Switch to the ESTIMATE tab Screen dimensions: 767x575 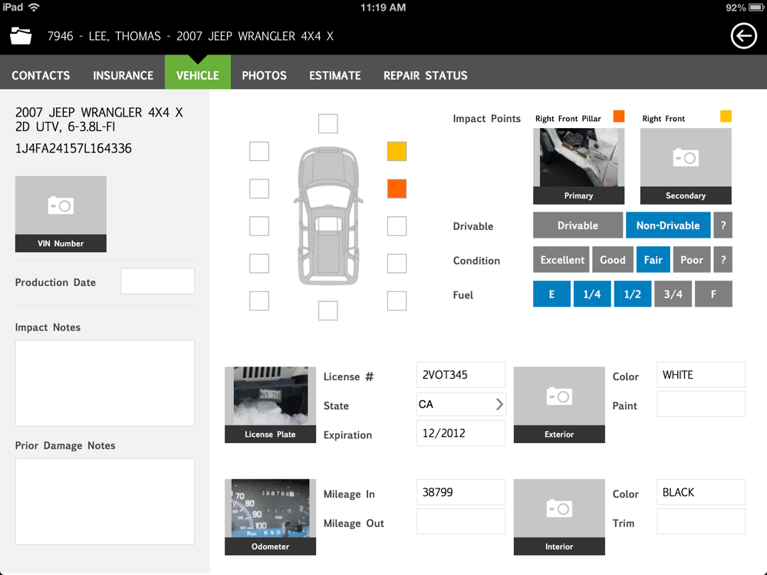335,75
